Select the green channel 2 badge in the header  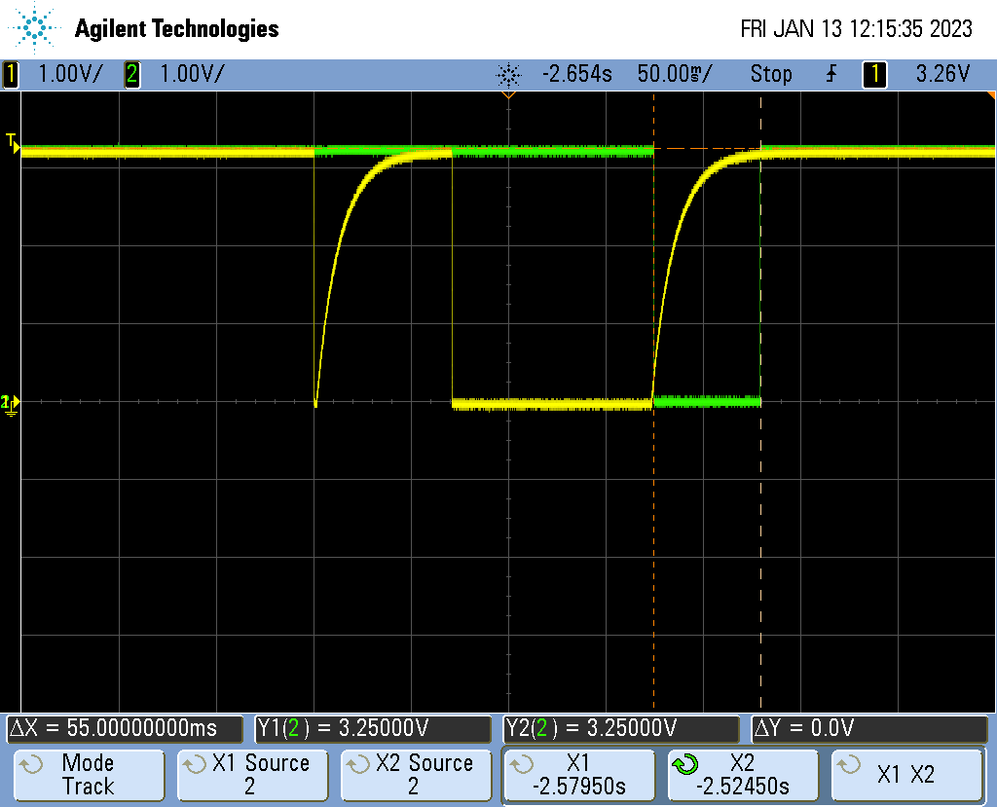[131, 74]
